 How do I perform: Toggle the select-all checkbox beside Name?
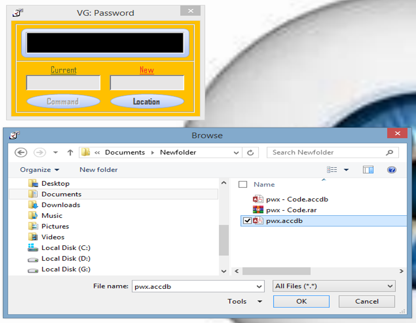[x=243, y=184]
